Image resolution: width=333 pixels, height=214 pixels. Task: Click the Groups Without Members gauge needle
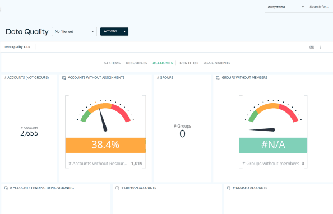coord(262,130)
